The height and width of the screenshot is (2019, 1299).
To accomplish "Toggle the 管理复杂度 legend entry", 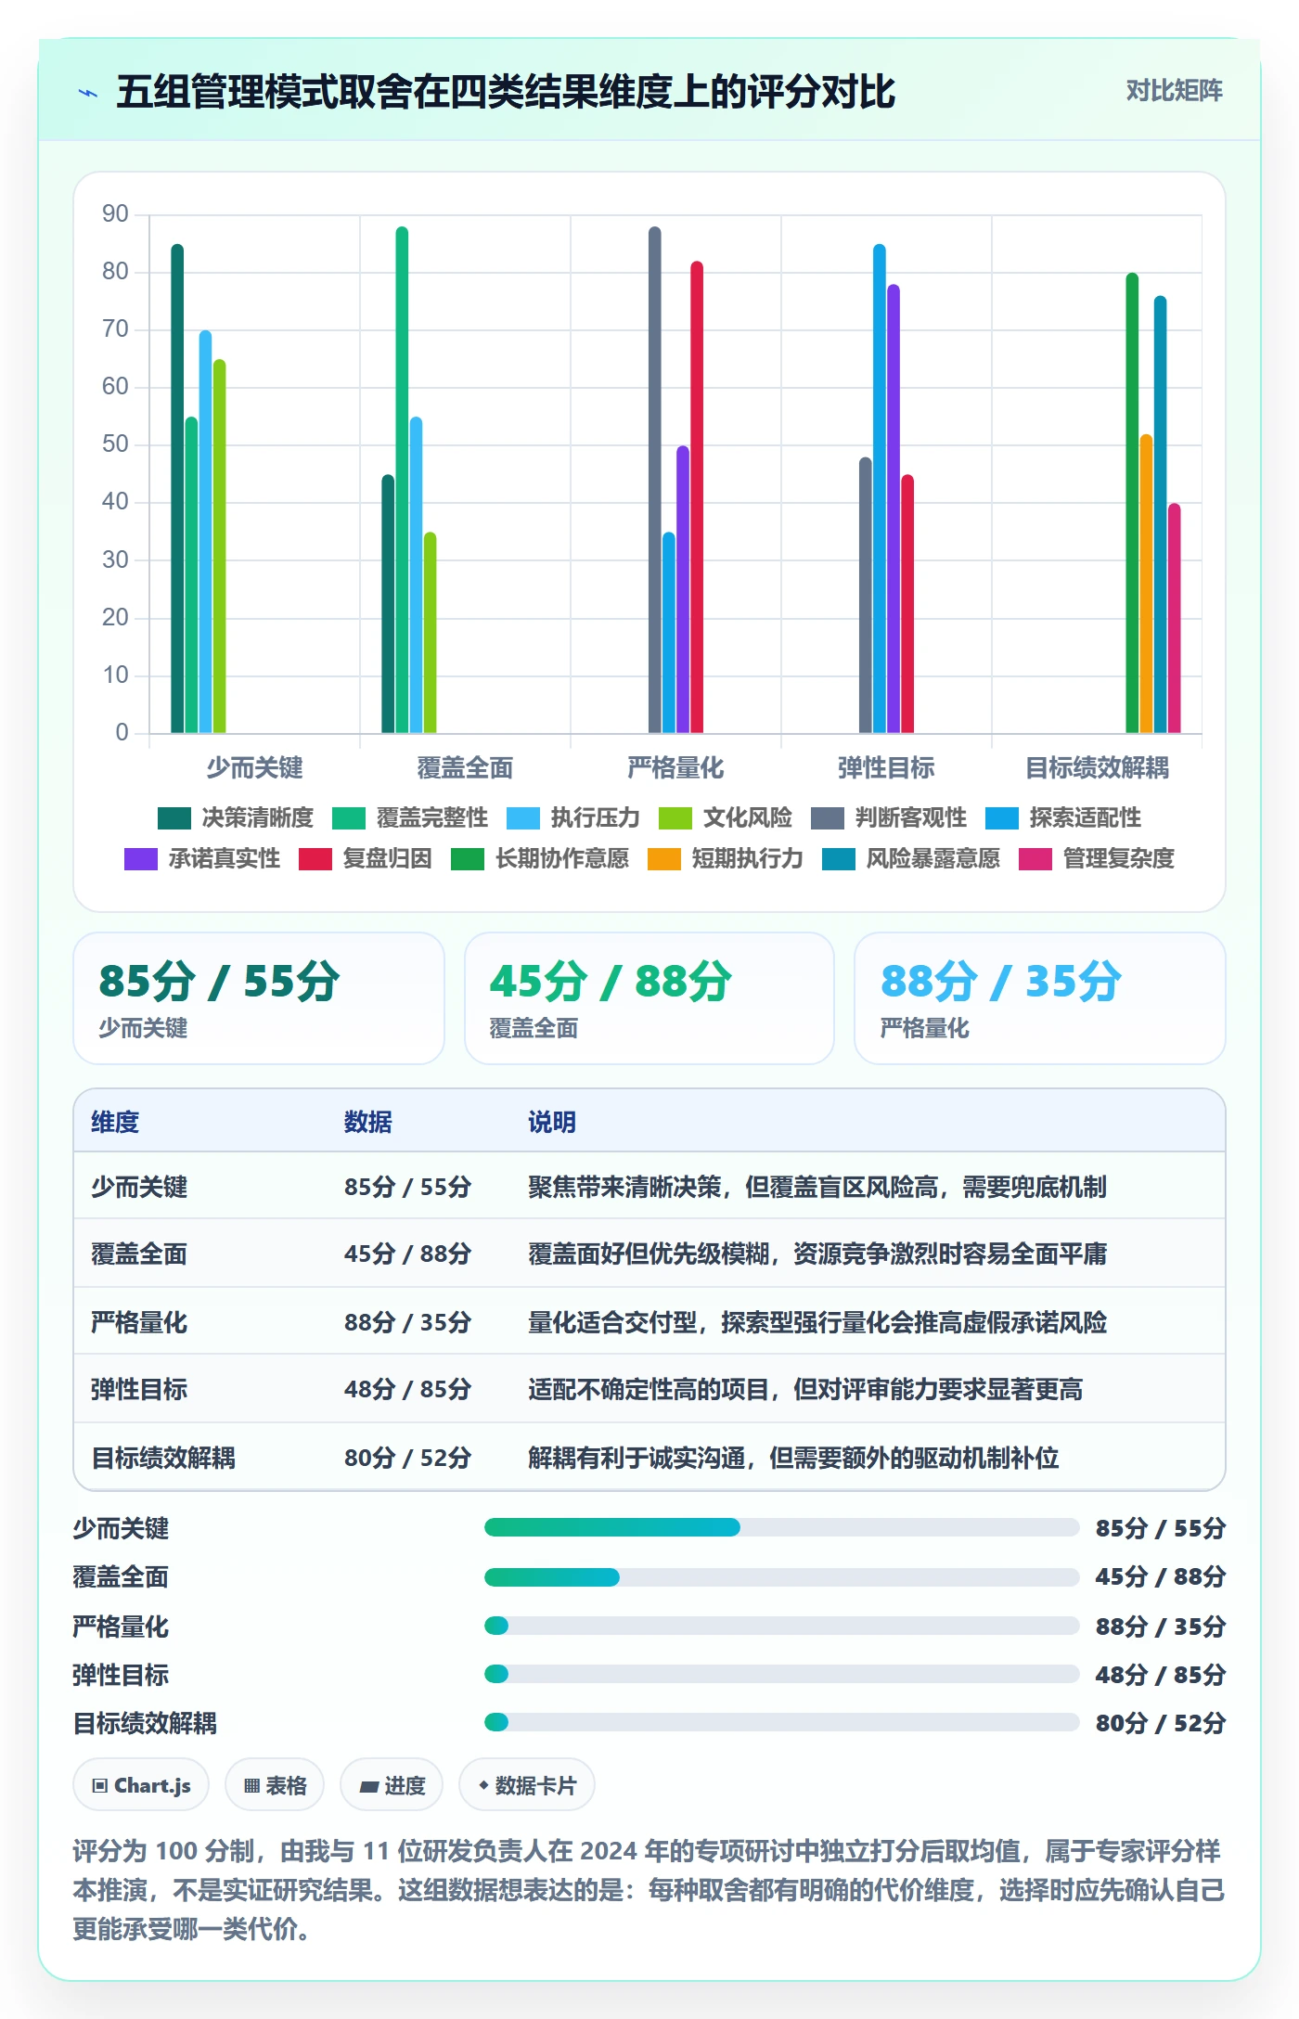I will pos(1097,859).
